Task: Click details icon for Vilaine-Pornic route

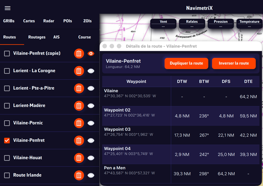Action: (79, 123)
